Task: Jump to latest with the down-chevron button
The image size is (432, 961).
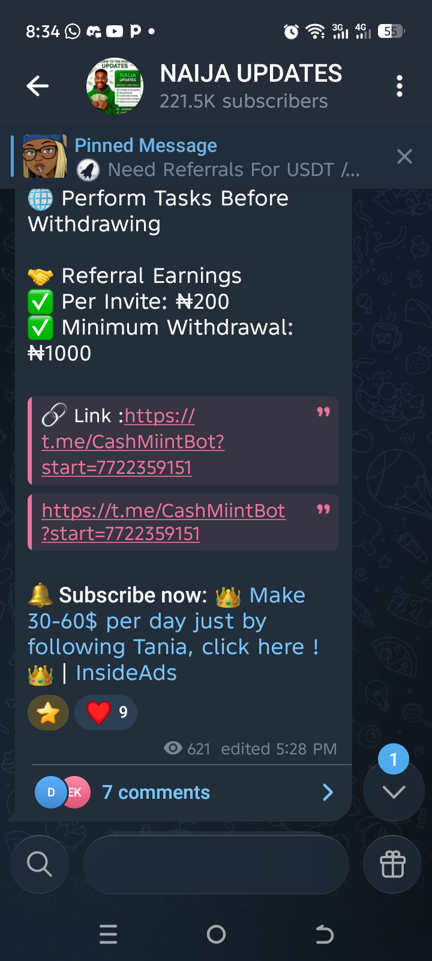Action: click(x=394, y=792)
